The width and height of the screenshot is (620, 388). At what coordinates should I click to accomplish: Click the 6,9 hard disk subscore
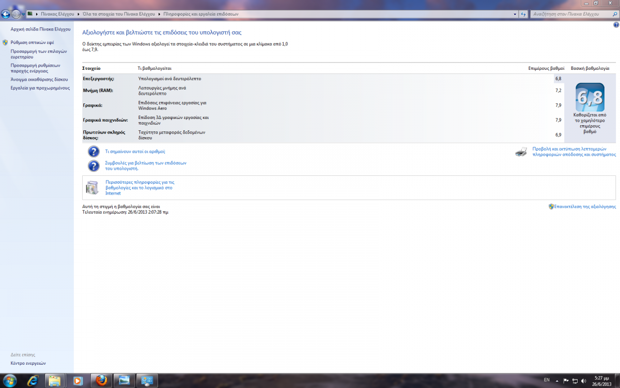pos(558,135)
